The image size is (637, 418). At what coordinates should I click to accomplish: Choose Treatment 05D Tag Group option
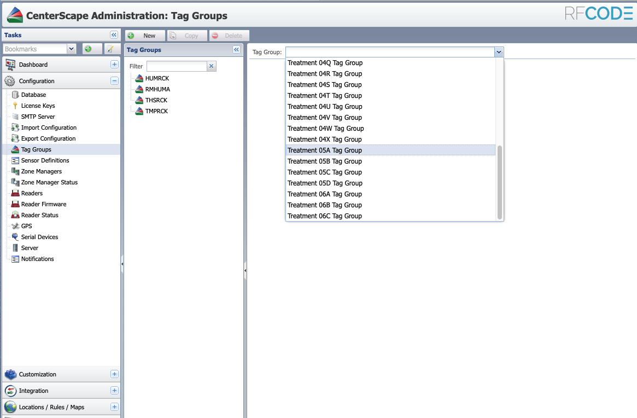(391, 183)
